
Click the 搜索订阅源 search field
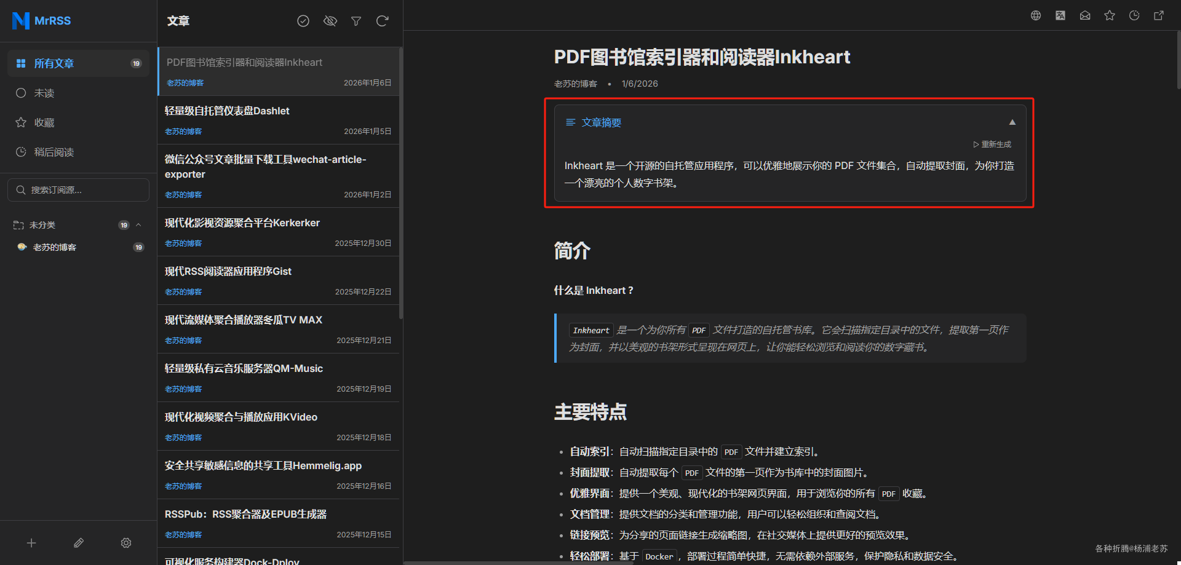(x=78, y=190)
